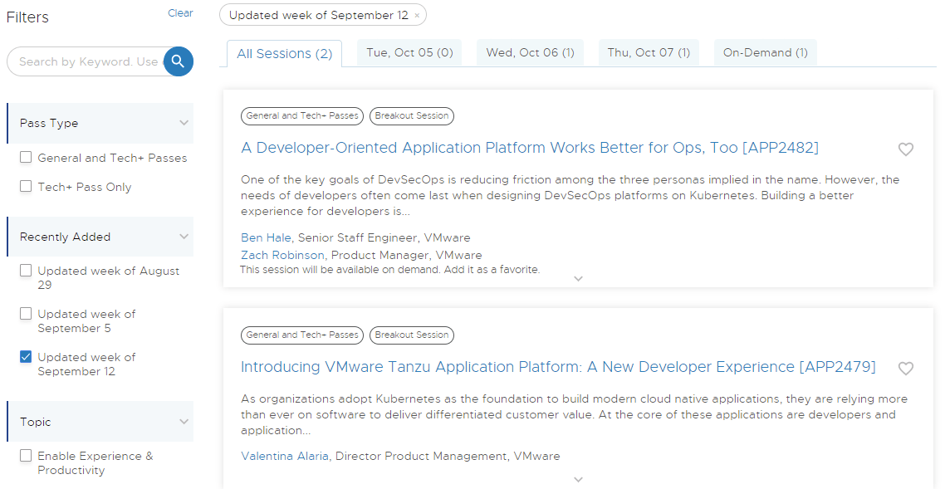Click the blue search magnifier button
The height and width of the screenshot is (489, 945).
(179, 61)
